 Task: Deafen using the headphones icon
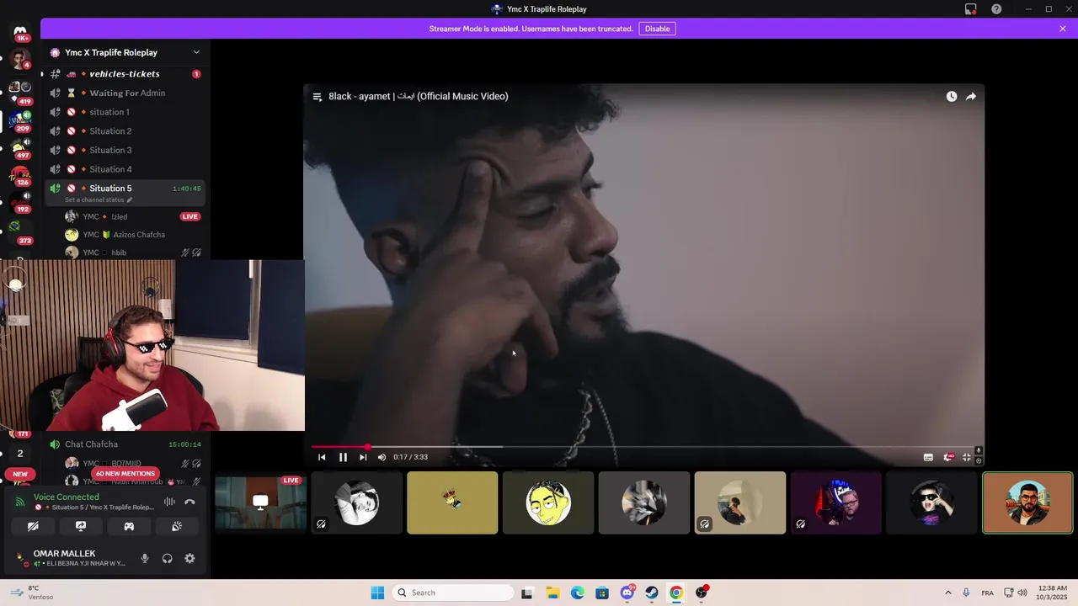click(167, 558)
